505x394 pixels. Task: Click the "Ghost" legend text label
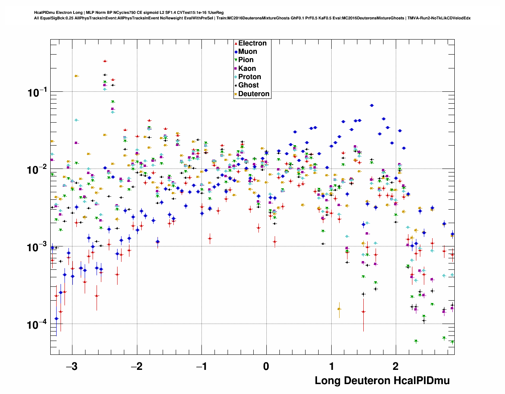pos(248,85)
